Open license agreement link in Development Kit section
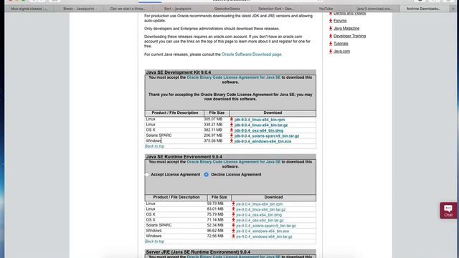Viewport: 459px width, 258px height. (x=234, y=77)
